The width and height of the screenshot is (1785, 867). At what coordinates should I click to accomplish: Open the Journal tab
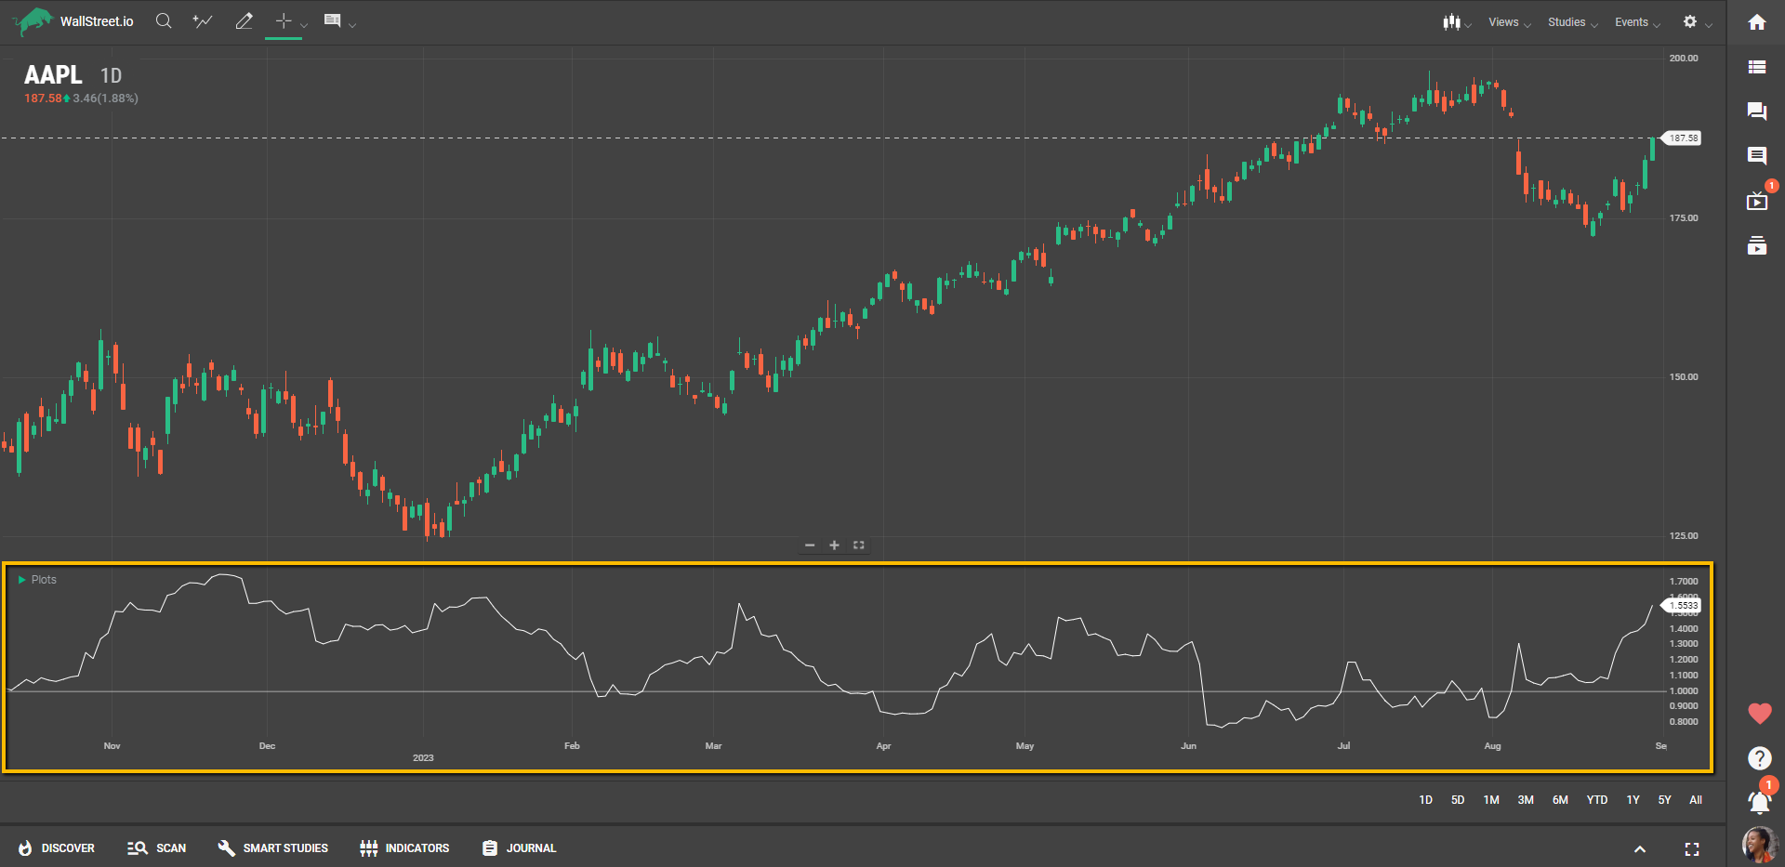click(x=519, y=848)
